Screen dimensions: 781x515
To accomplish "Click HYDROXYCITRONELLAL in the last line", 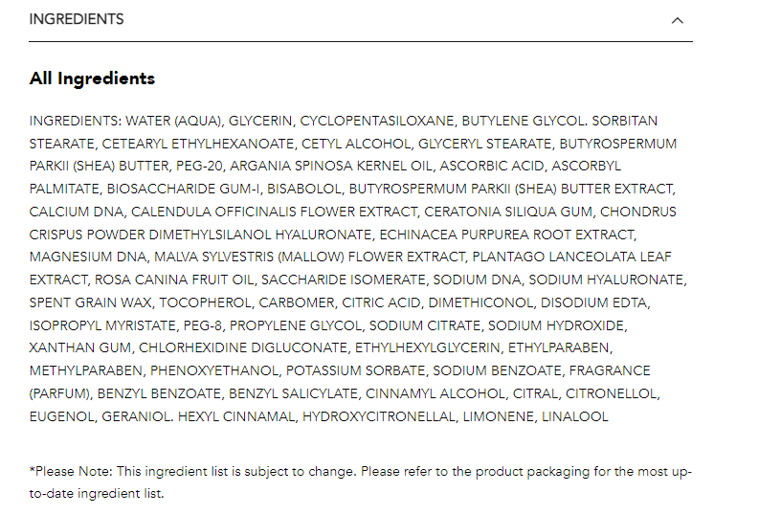I will [x=379, y=416].
